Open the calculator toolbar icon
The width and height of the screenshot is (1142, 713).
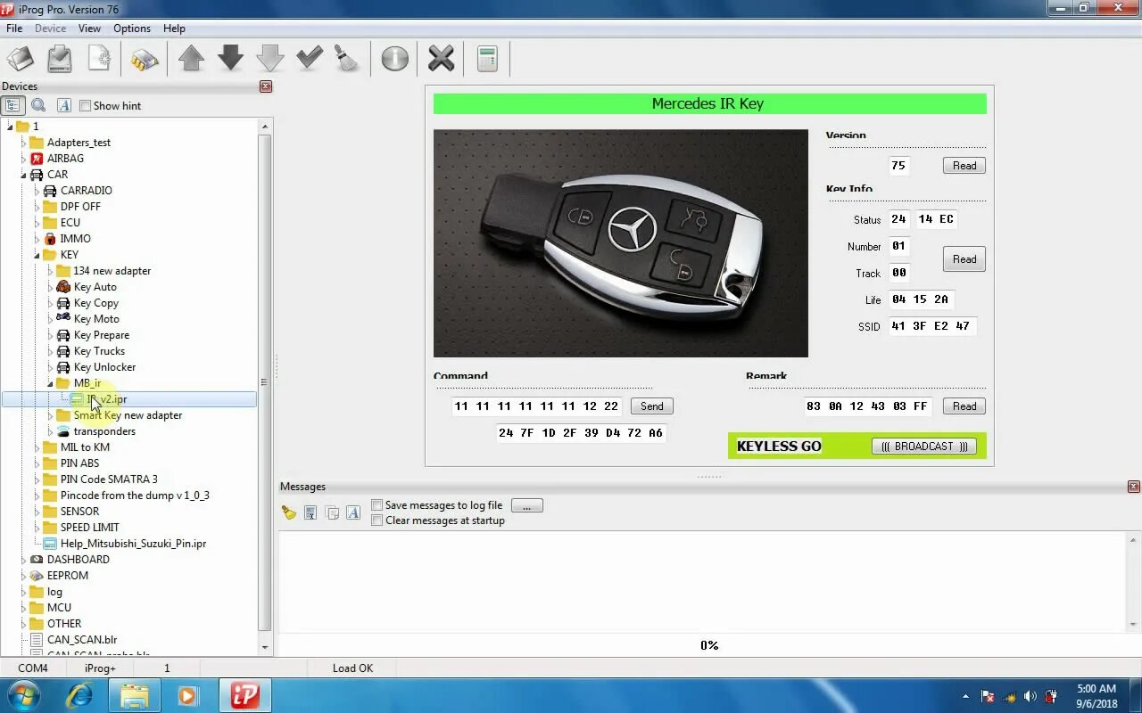tap(487, 60)
